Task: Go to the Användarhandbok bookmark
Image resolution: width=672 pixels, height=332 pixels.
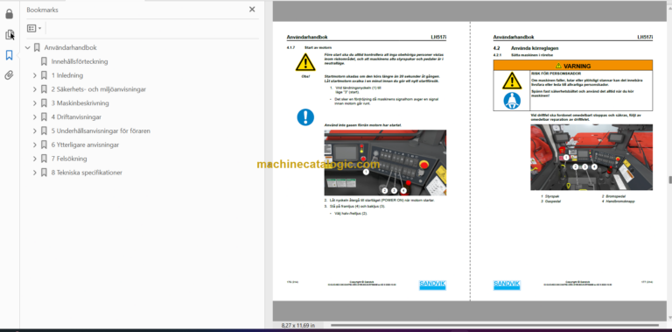Action: (70, 47)
